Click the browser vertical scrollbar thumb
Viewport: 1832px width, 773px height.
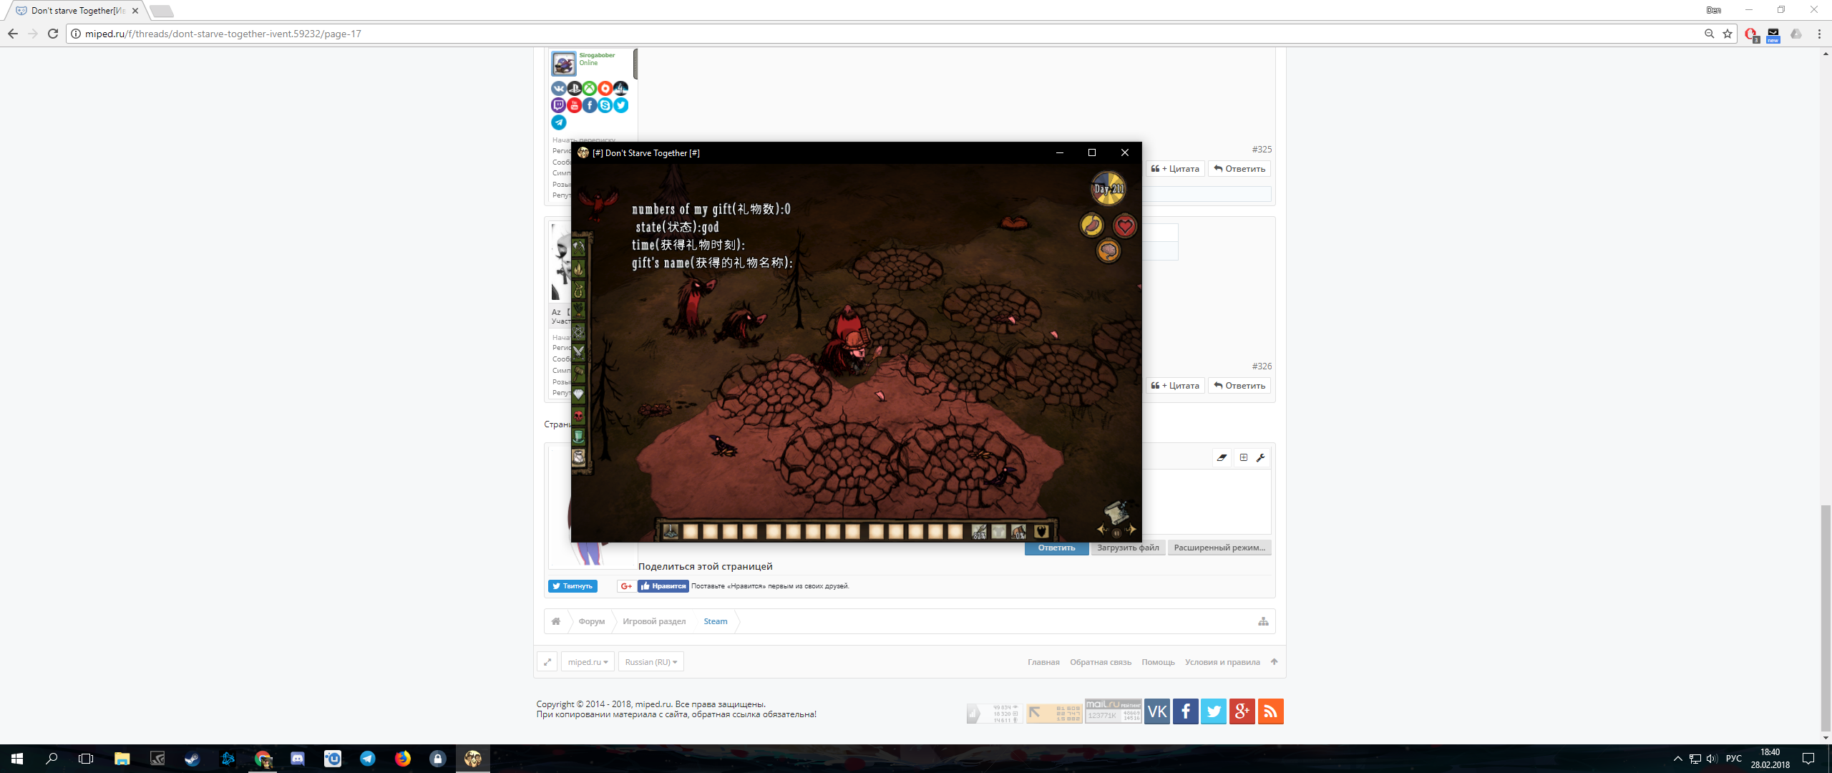[x=1826, y=618]
